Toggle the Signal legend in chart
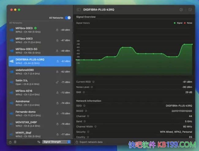Viewport: 199px width, 151px height. [178, 23]
